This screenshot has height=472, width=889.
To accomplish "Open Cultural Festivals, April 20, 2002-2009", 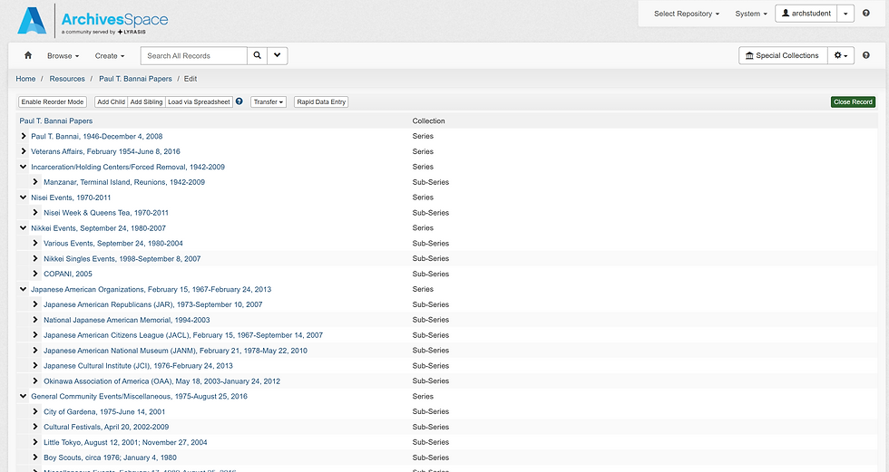I will pos(106,427).
